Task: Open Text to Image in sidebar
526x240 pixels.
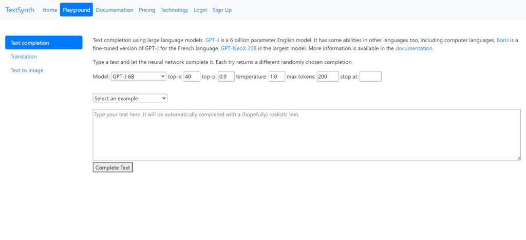Action: (27, 70)
